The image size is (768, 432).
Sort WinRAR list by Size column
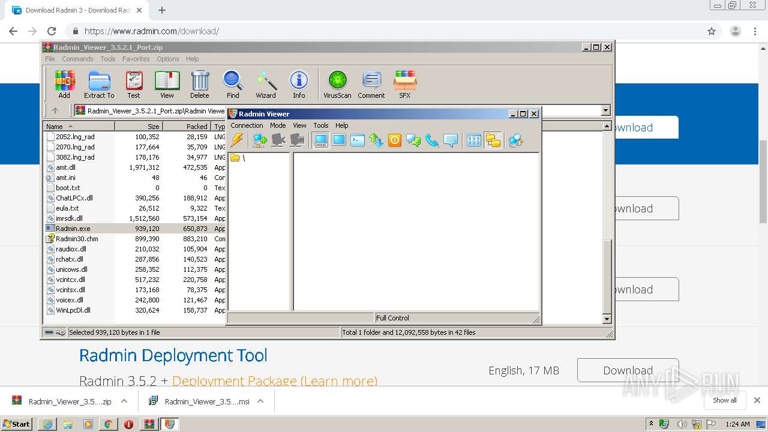coord(139,126)
